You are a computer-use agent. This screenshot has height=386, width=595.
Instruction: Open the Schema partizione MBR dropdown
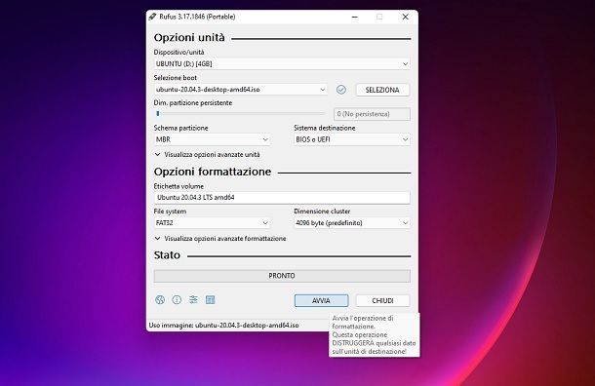(x=212, y=139)
